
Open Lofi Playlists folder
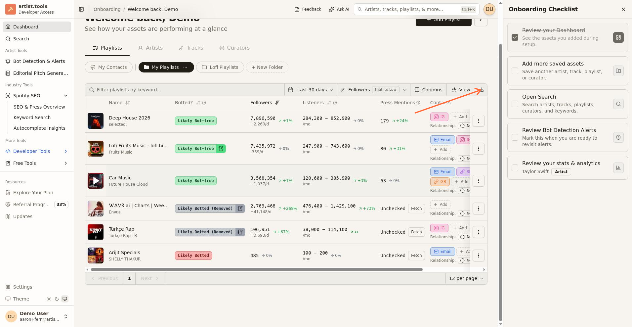click(x=220, y=67)
